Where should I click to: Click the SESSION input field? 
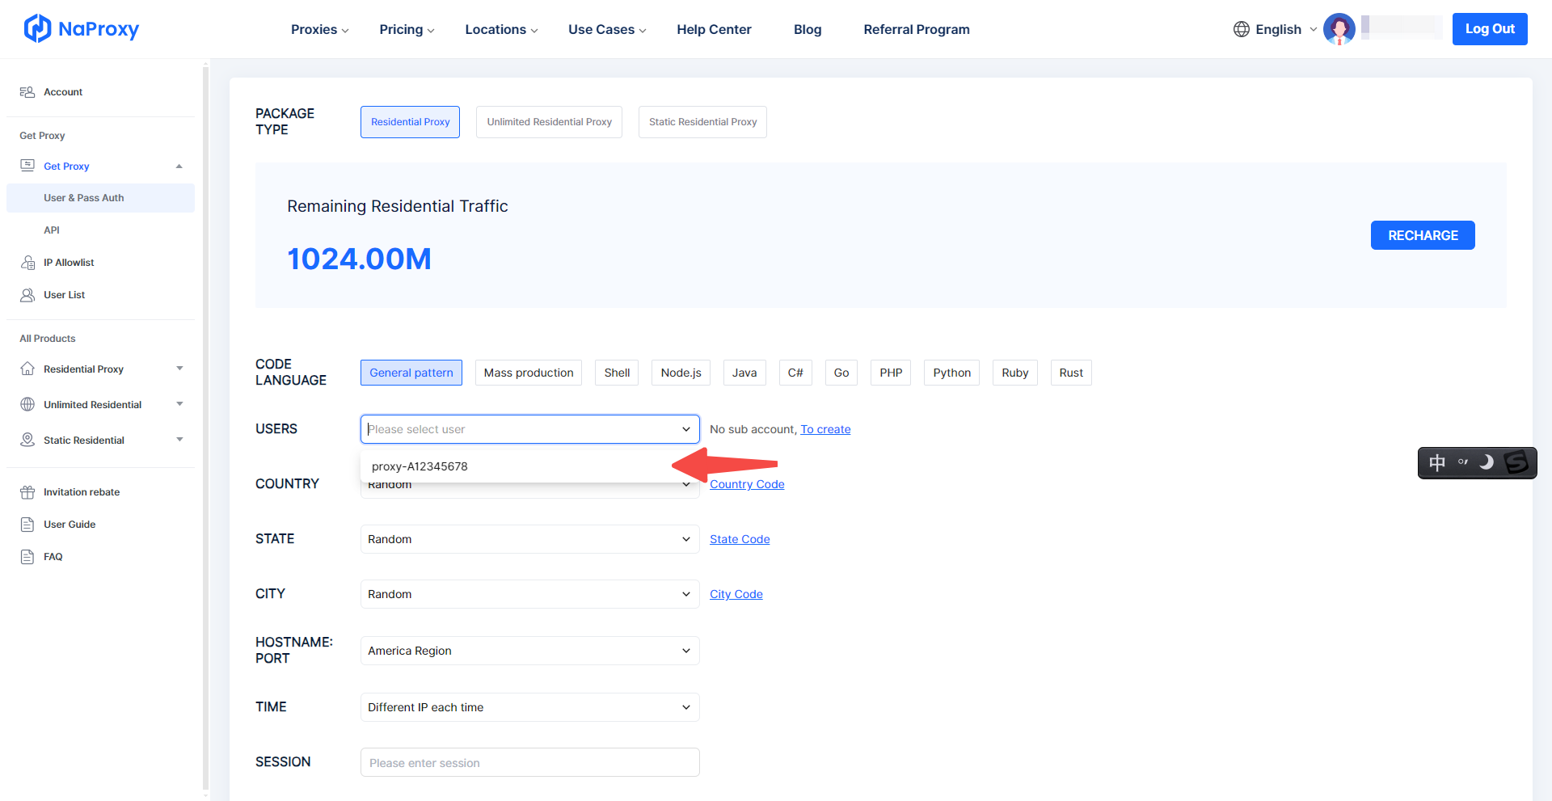point(529,762)
